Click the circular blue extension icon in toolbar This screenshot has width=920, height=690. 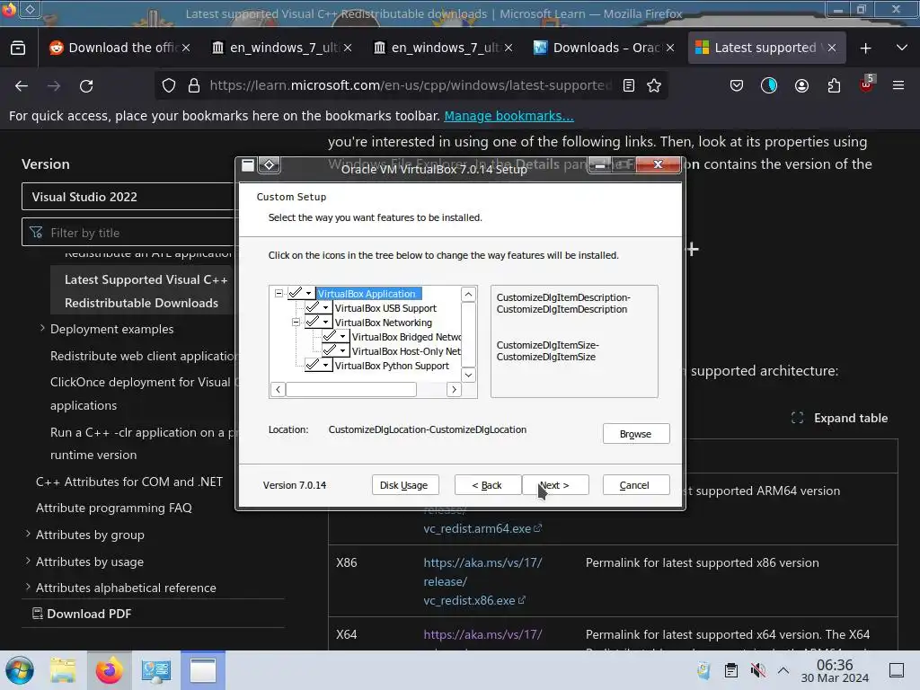pos(769,85)
